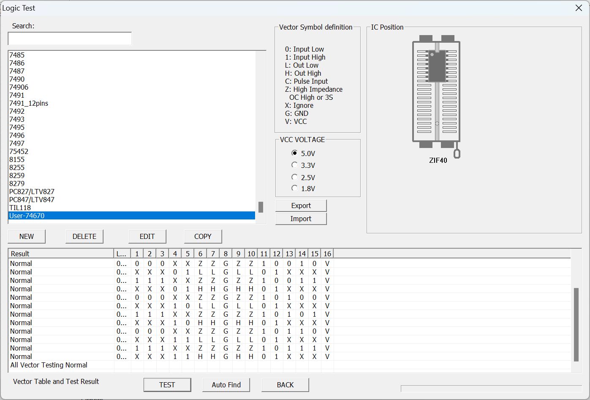Go BACK from Logic Test dialog

(x=285, y=385)
